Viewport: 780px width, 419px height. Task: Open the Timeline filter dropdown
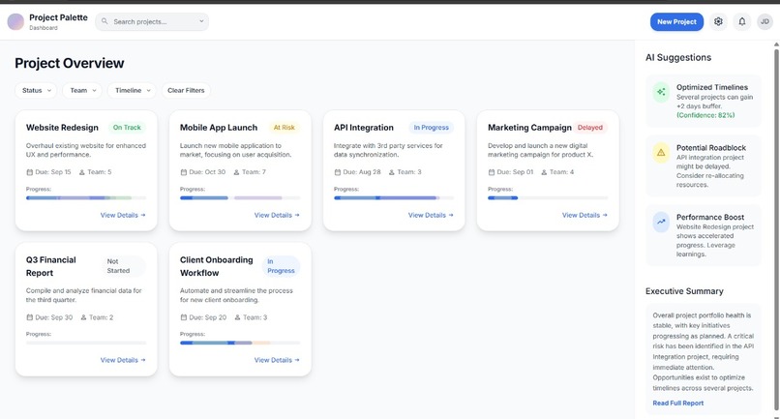click(133, 91)
